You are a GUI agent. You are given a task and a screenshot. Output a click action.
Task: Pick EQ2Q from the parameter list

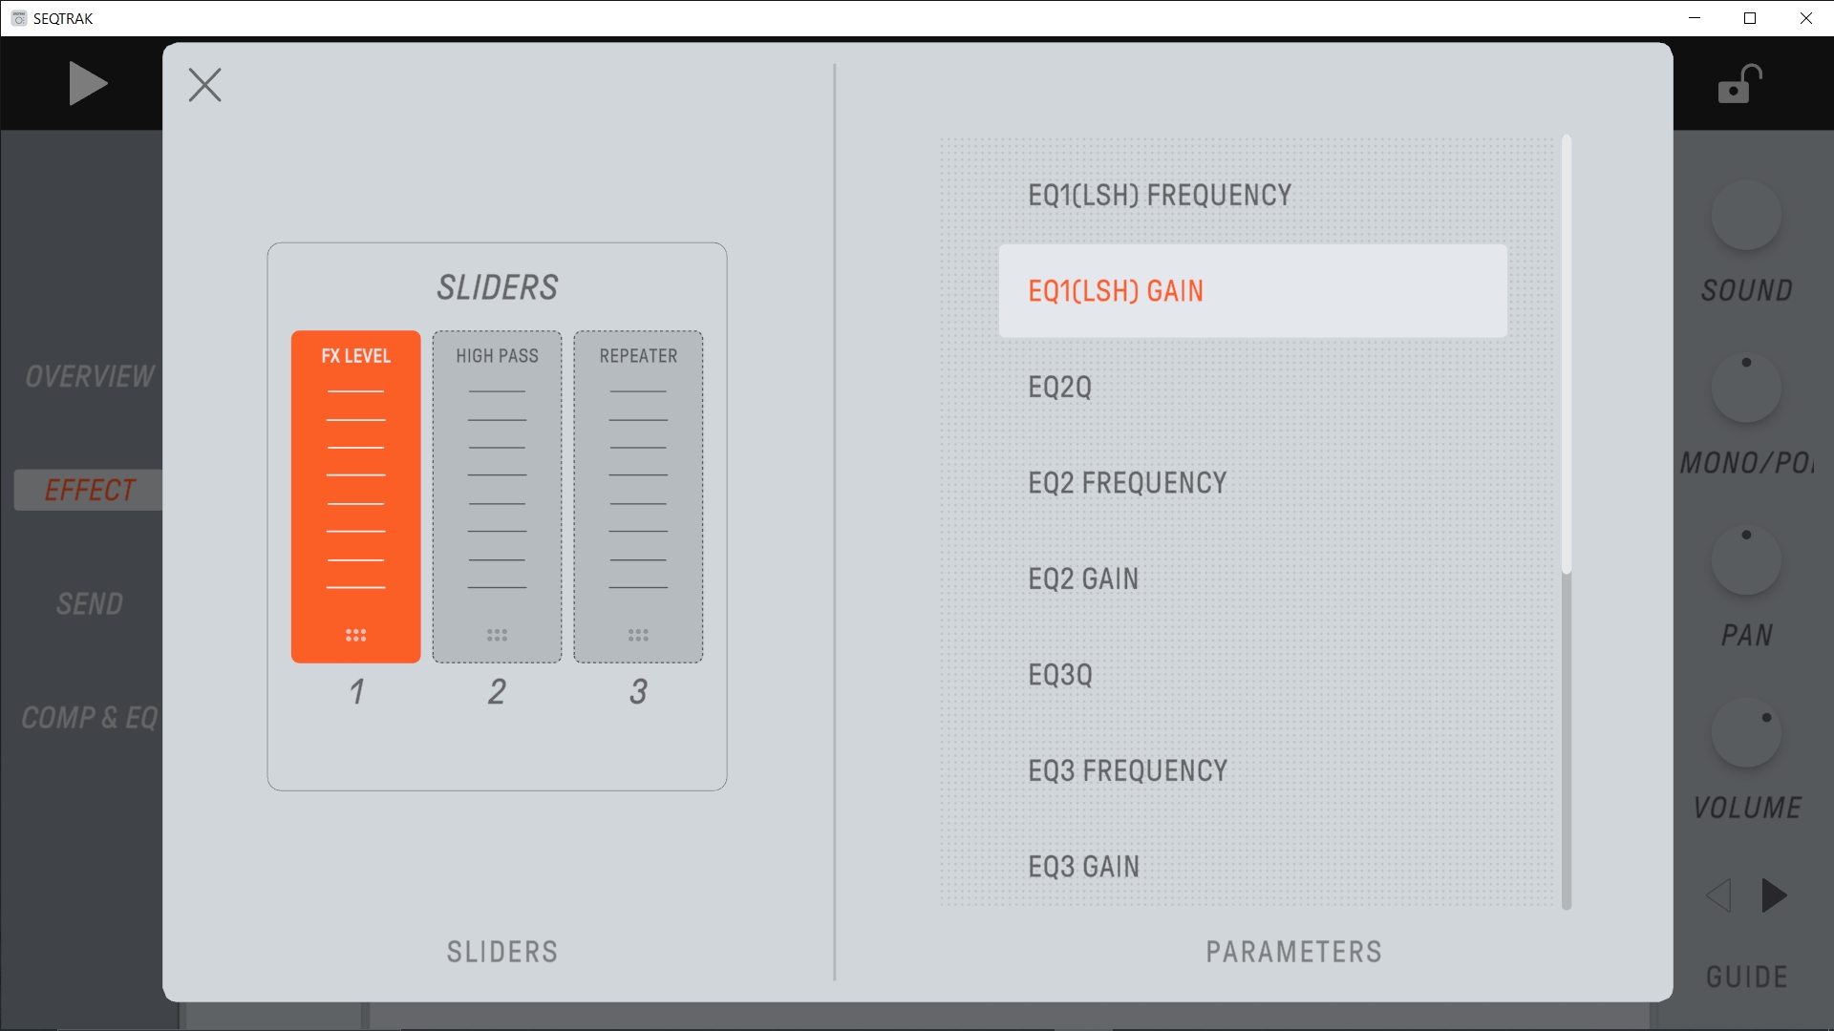tap(1059, 388)
